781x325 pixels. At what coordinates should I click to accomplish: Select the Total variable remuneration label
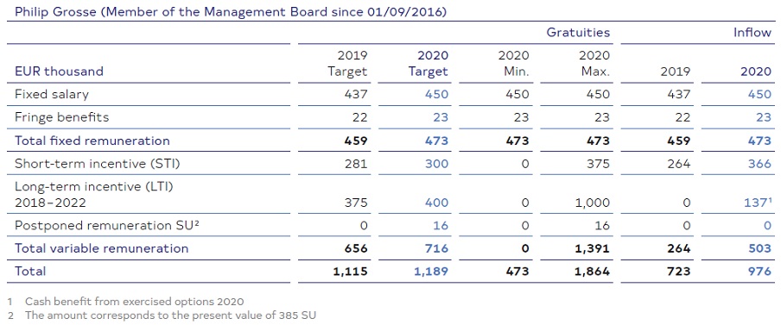click(x=102, y=248)
